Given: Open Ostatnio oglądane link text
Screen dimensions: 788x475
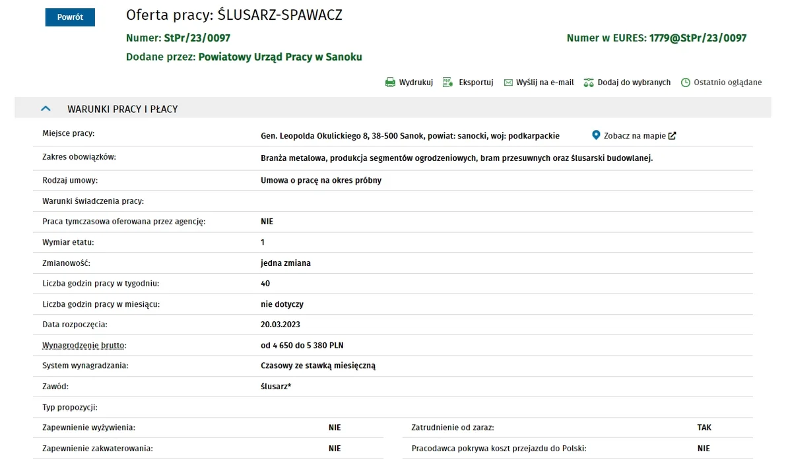Looking at the screenshot, I should coord(728,82).
